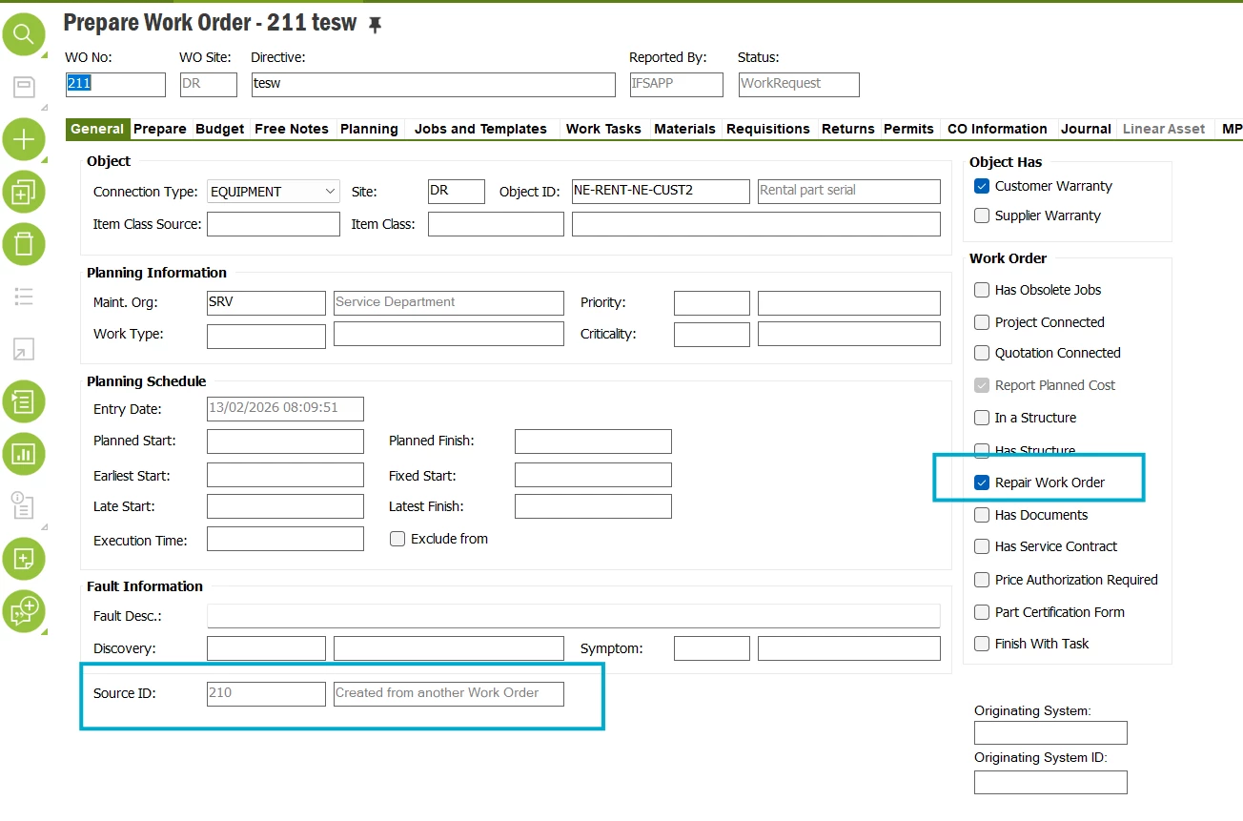
Task: Click the Object Site field
Action: pos(457,191)
